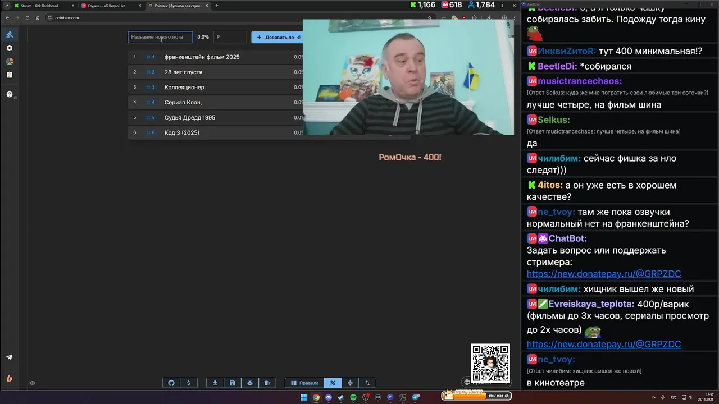Toggle the sort order arrows button

pyautogui.click(x=367, y=383)
